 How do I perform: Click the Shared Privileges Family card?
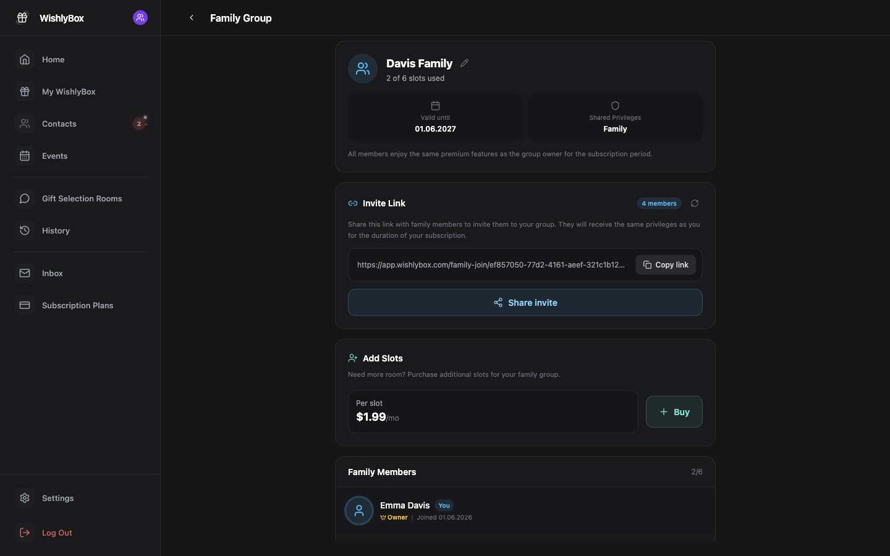coord(615,117)
